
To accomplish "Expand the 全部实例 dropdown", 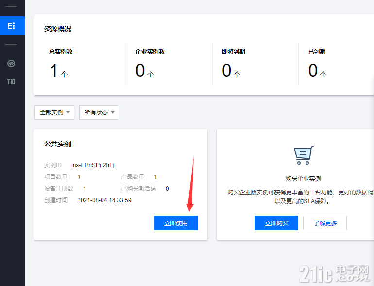I will pyautogui.click(x=54, y=112).
